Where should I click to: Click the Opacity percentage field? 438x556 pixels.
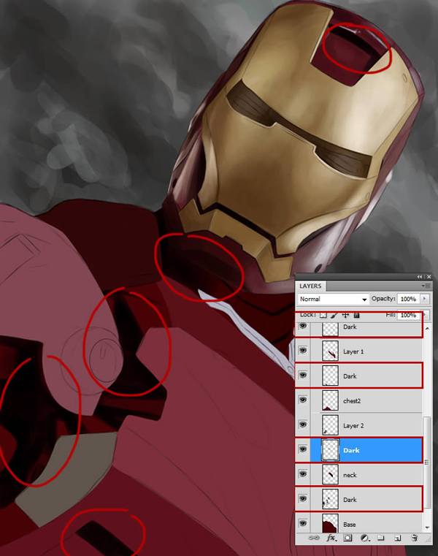[408, 299]
